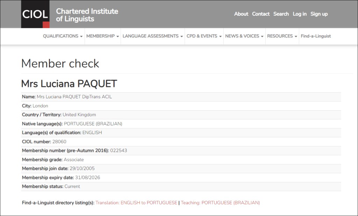Open Teaching: Portuguese (Brazilian) directory listing
Image resolution: width=358 pixels, height=216 pixels.
pyautogui.click(x=220, y=203)
